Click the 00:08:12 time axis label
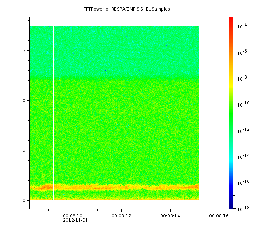254x230 pixels. pyautogui.click(x=121, y=216)
